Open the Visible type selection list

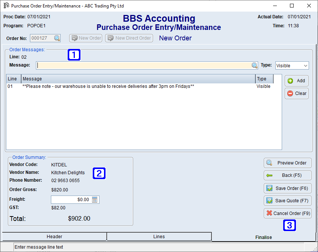pos(306,65)
